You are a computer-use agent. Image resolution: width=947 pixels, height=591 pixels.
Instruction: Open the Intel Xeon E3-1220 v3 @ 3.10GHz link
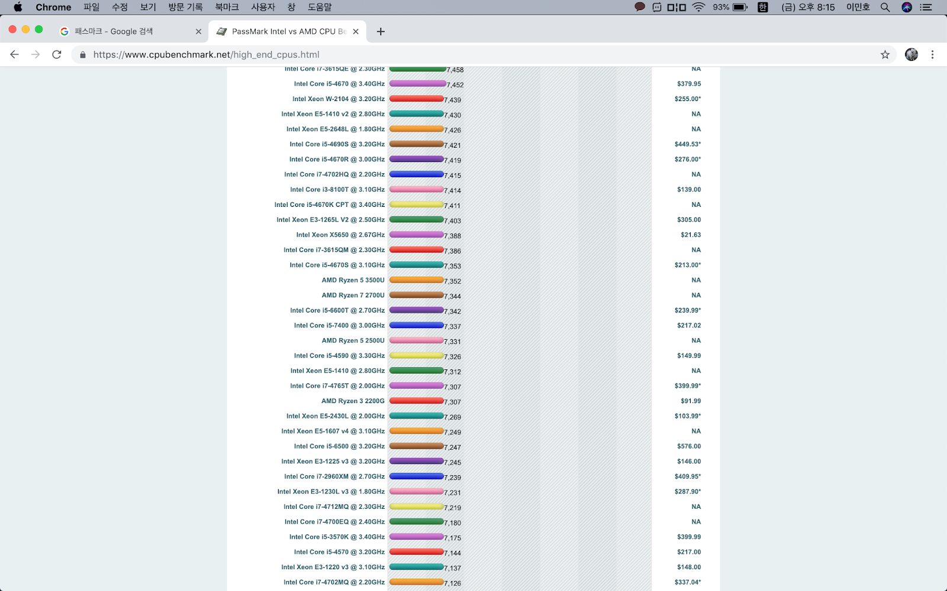tap(333, 567)
